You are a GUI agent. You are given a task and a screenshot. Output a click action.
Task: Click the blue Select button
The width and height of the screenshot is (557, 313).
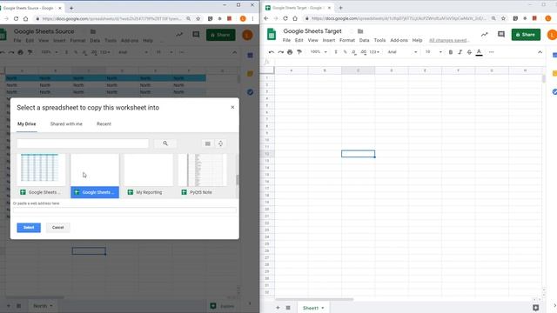(x=29, y=228)
